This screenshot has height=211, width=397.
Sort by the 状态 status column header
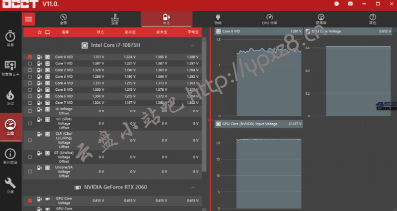[100, 32]
